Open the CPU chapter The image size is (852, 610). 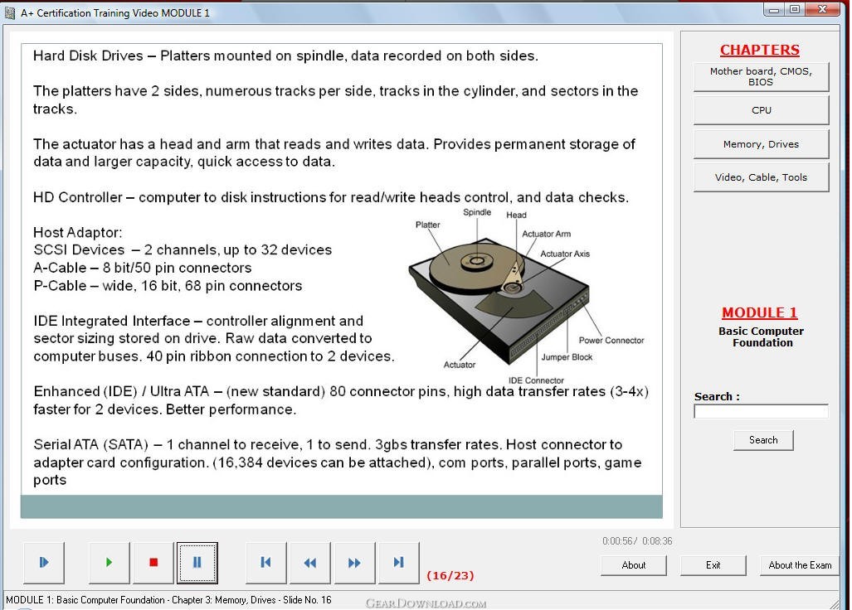pyautogui.click(x=761, y=110)
